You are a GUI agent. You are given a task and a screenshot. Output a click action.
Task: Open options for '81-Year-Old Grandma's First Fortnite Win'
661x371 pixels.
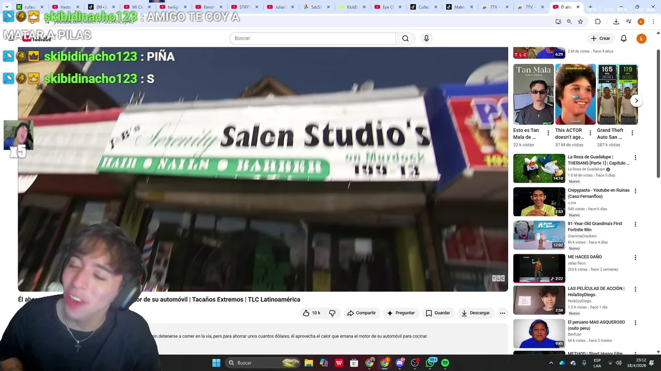click(635, 224)
